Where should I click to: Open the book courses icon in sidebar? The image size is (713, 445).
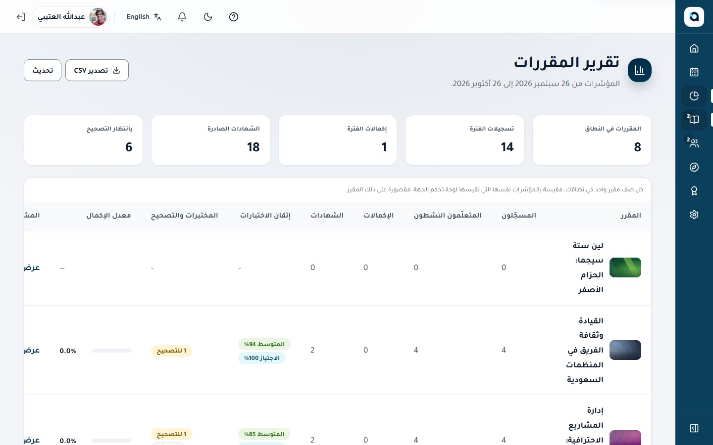[x=694, y=119]
